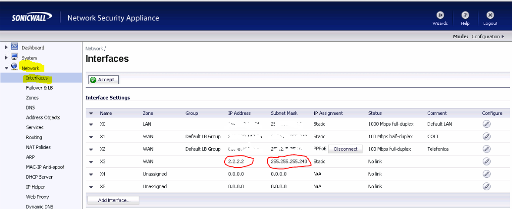Click the System monitor icon
The image size is (512, 209).
[14, 56]
